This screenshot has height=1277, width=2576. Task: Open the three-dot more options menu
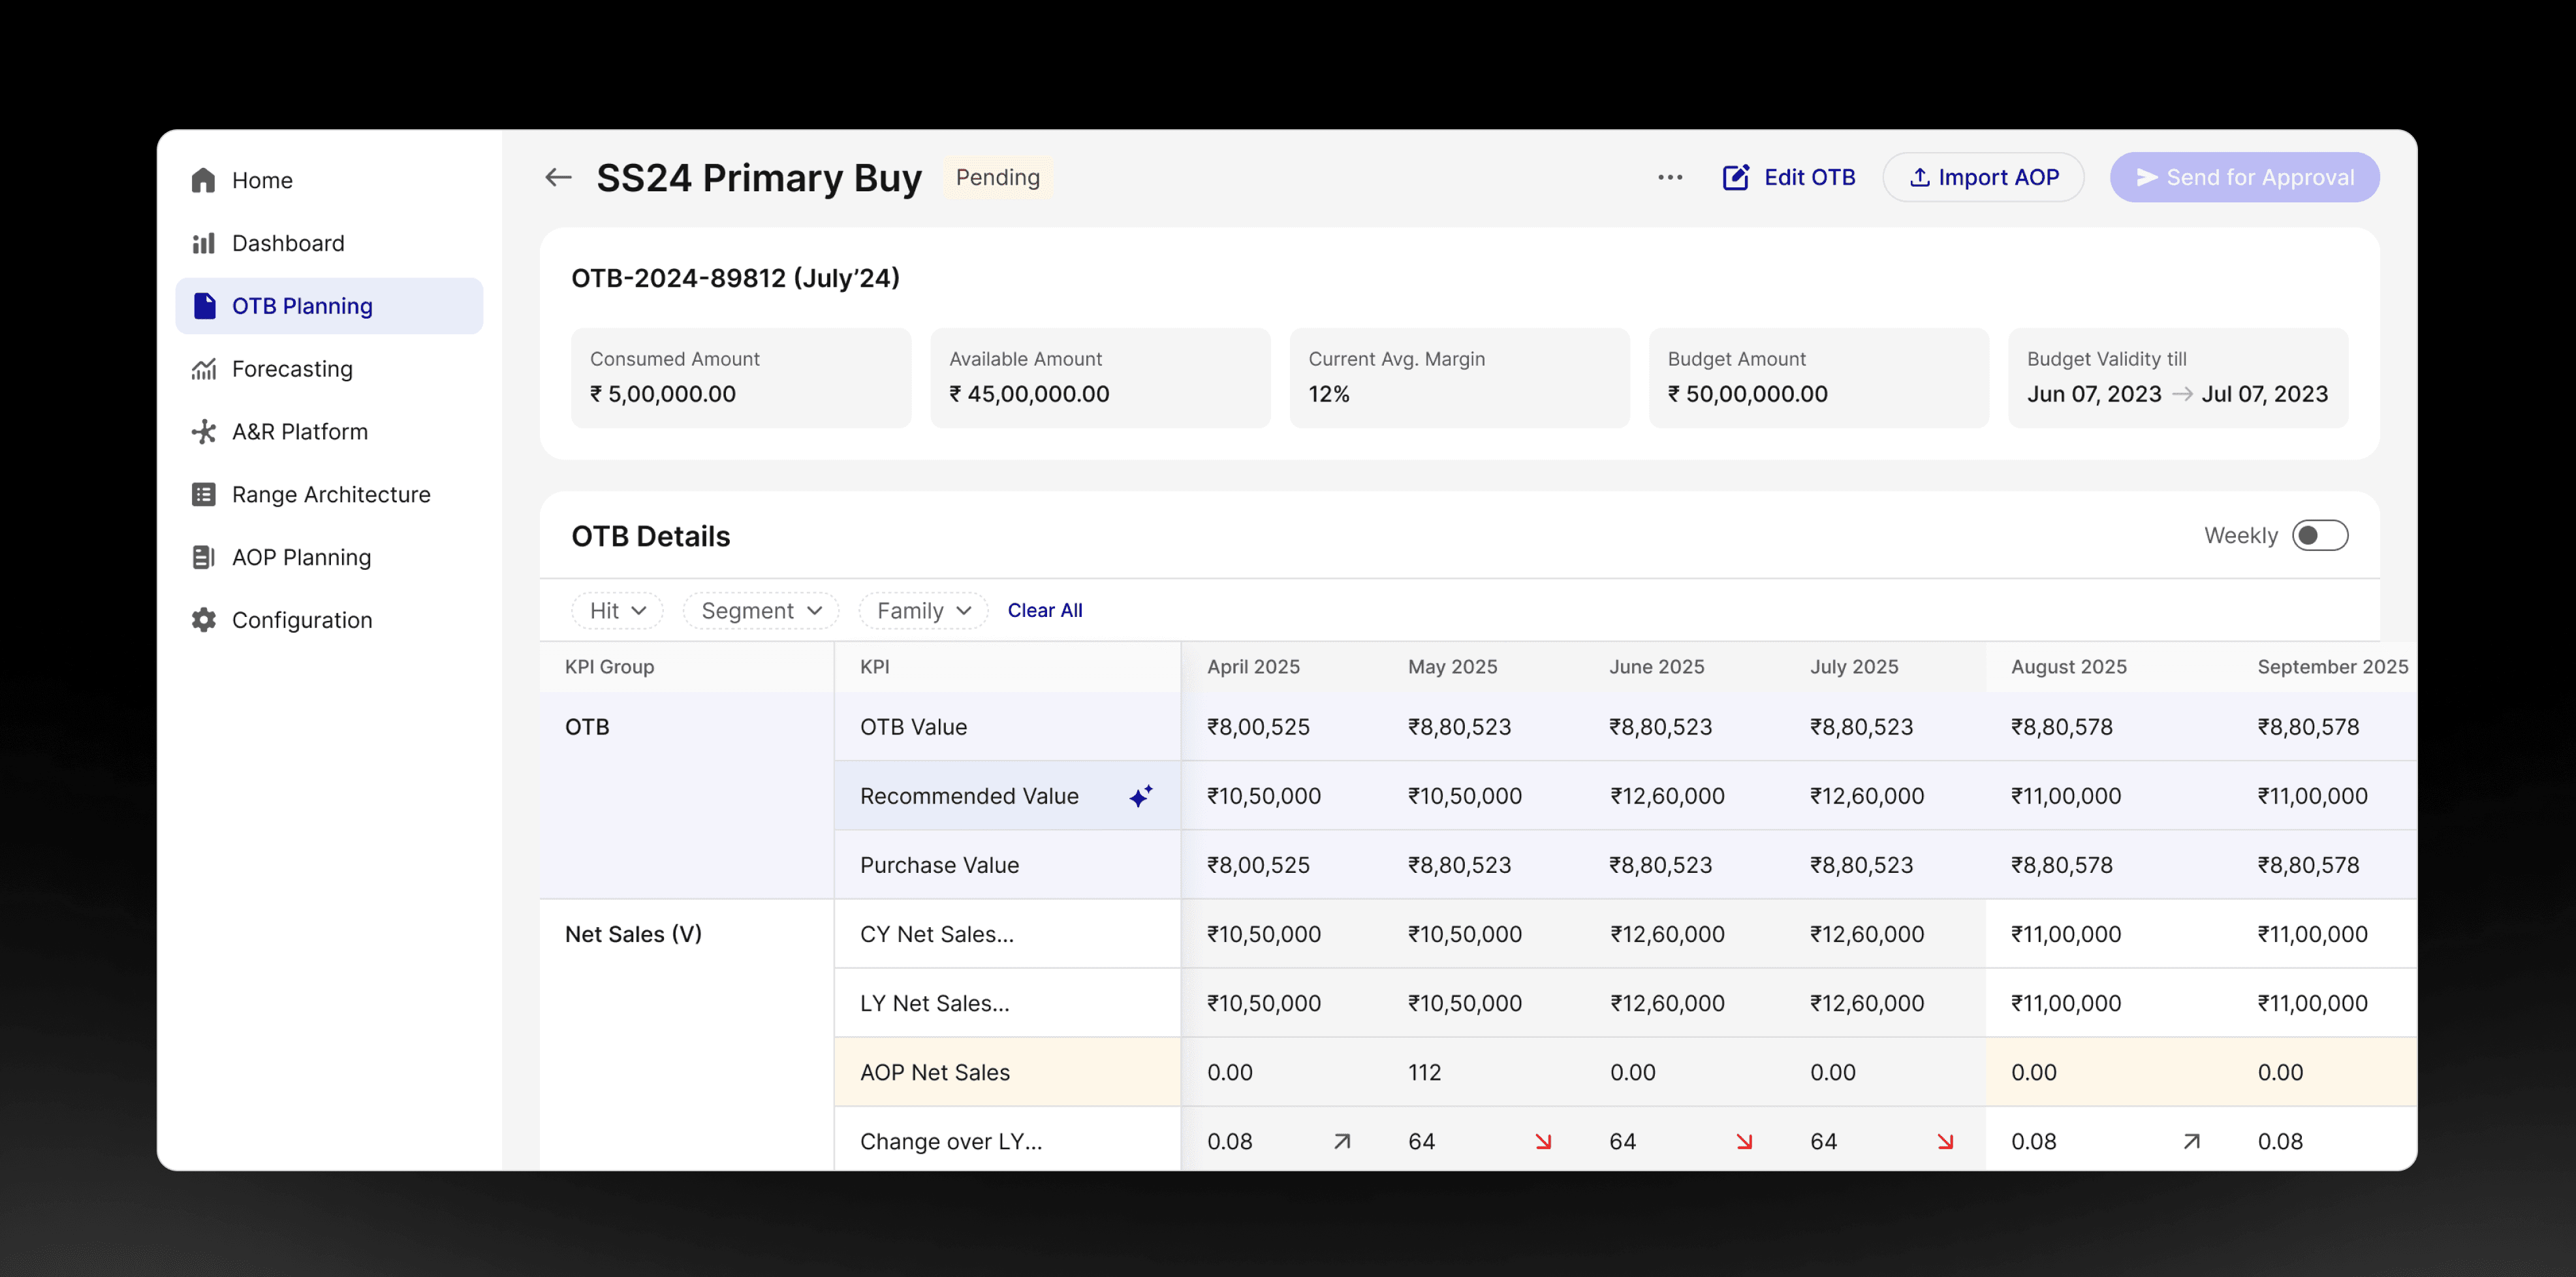point(1669,177)
